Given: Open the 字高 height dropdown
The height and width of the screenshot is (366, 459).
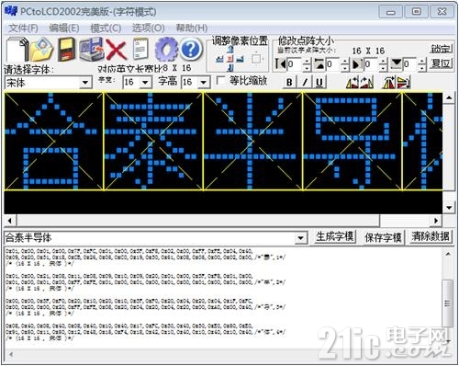Looking at the screenshot, I should point(204,83).
